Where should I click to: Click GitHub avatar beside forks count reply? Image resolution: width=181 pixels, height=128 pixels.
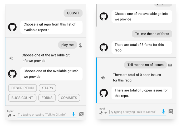tap(104, 47)
